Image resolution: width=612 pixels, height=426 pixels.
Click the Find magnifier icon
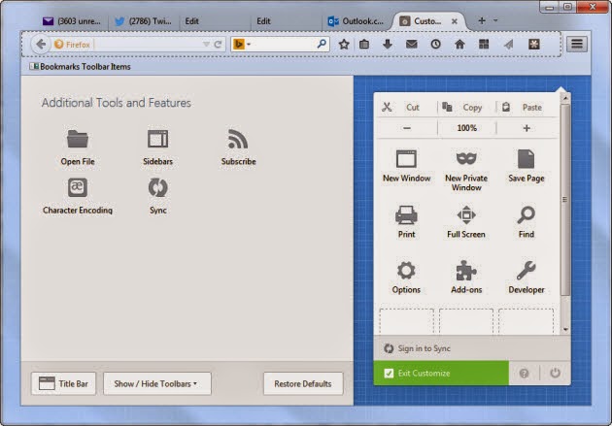click(x=527, y=214)
